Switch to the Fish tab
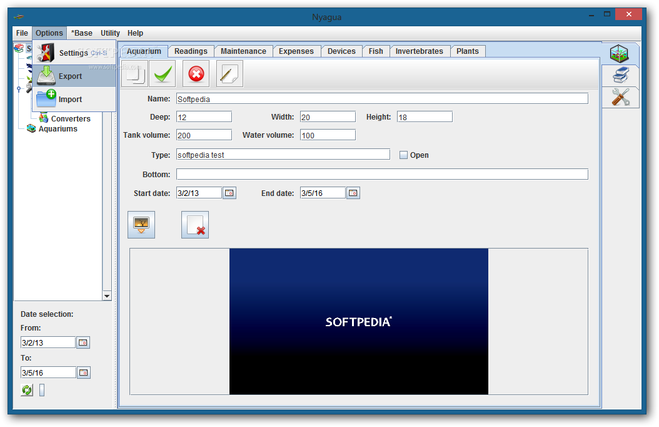 [376, 51]
